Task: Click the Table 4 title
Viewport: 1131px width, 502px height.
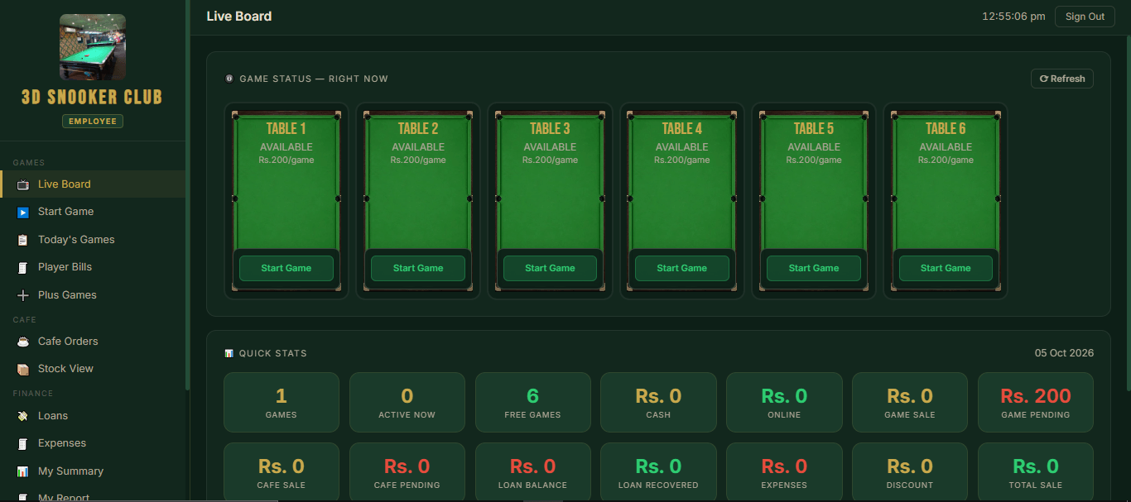Action: pos(682,128)
